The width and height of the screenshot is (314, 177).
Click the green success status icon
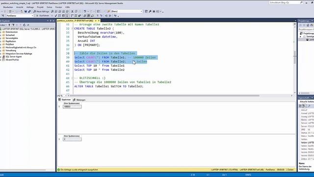[x=59, y=170]
